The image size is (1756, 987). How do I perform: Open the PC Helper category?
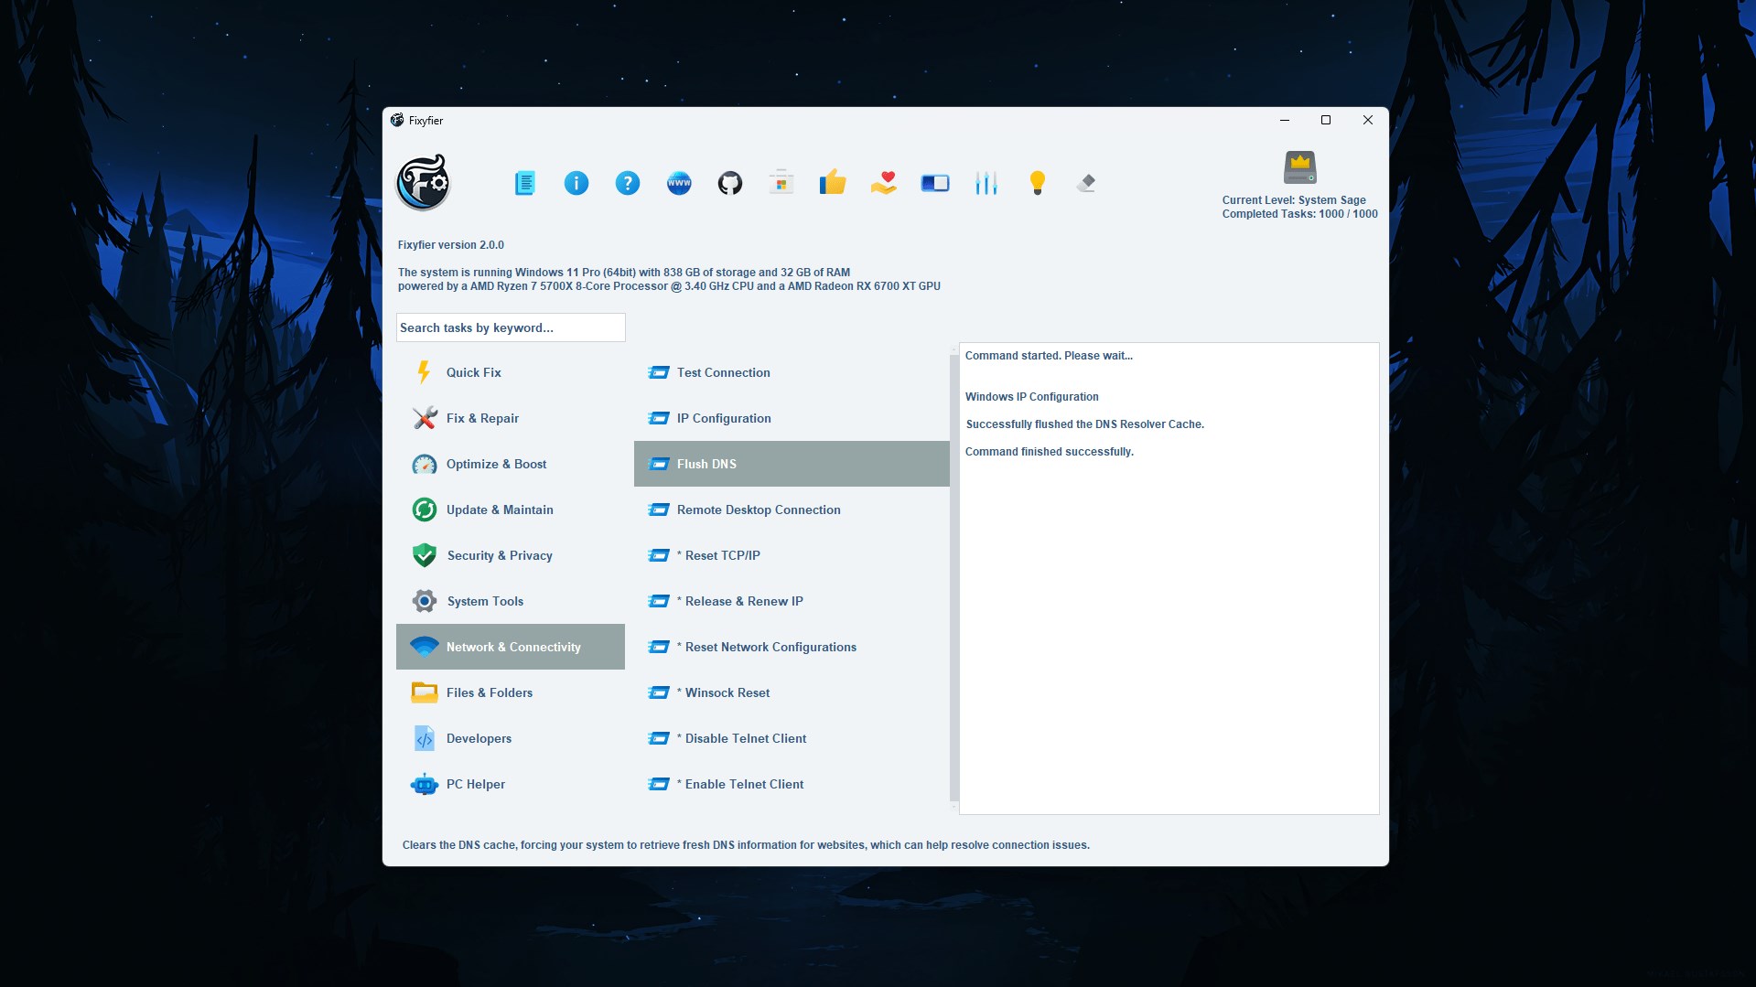click(511, 784)
